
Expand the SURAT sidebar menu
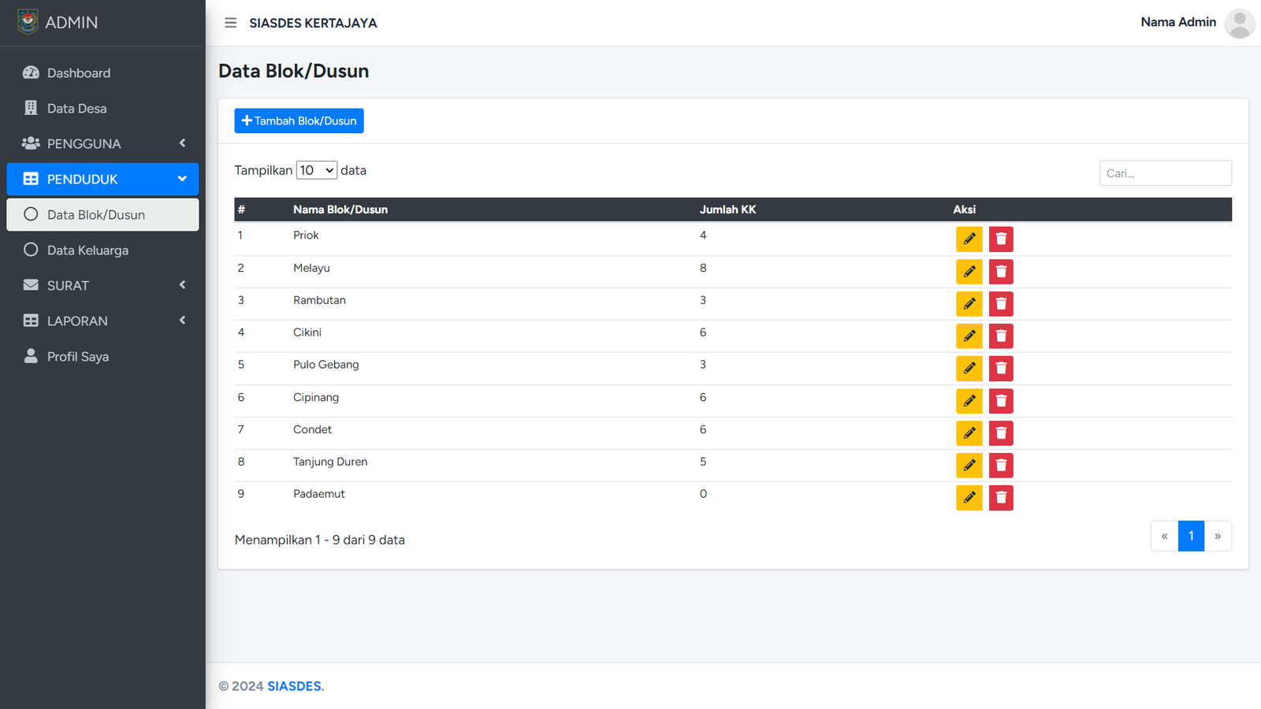click(x=102, y=285)
